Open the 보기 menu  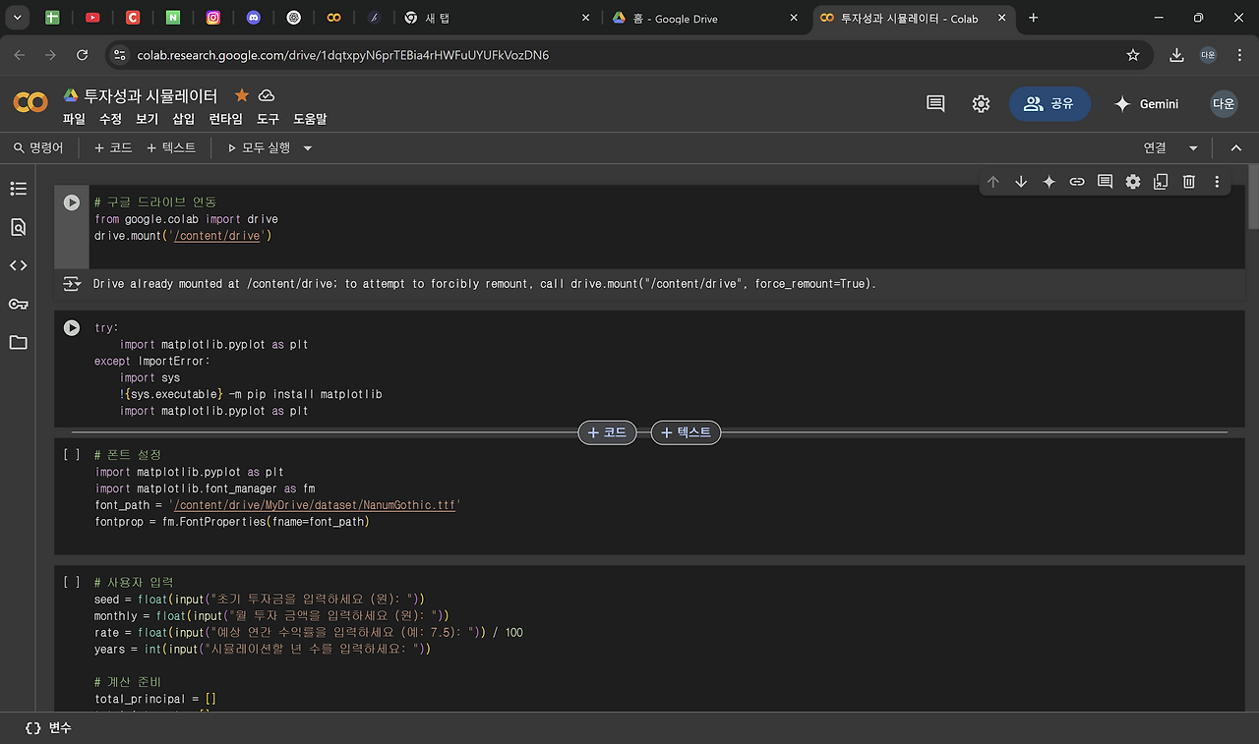click(147, 119)
